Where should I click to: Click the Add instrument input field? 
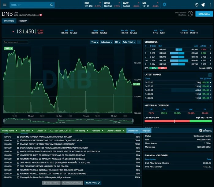pyautogui.click(x=15, y=42)
